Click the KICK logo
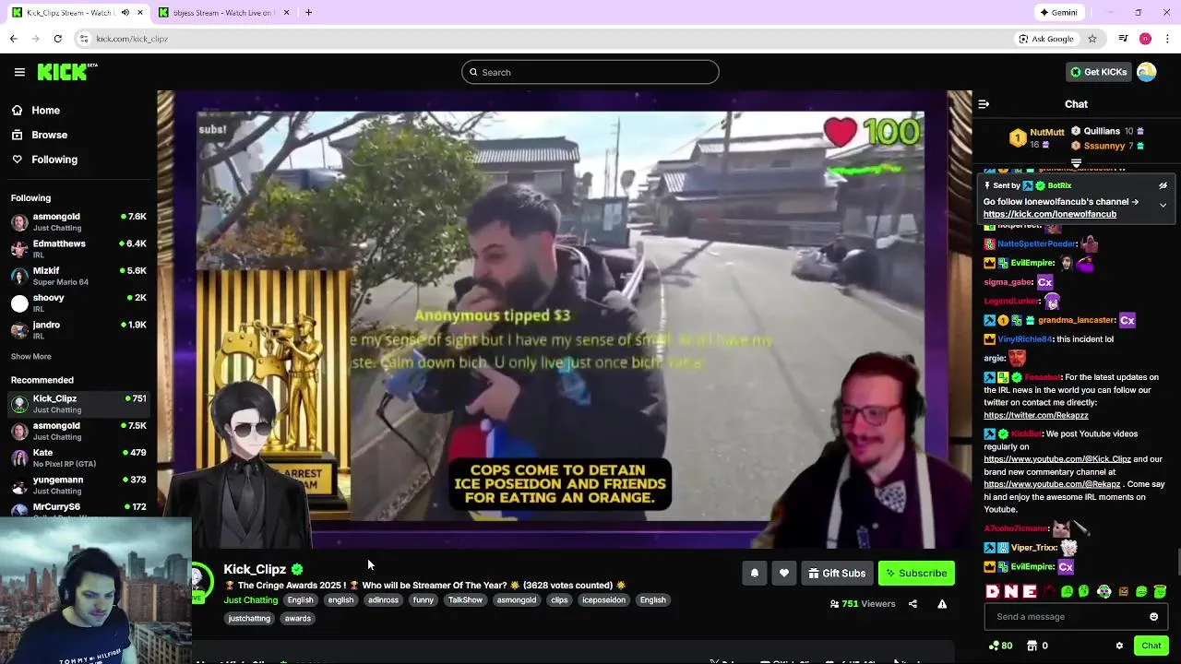The image size is (1181, 664). (66, 72)
